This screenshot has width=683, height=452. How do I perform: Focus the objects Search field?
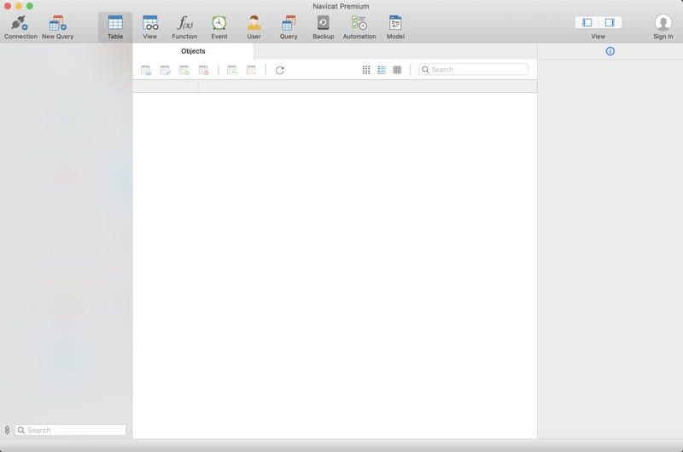(474, 70)
